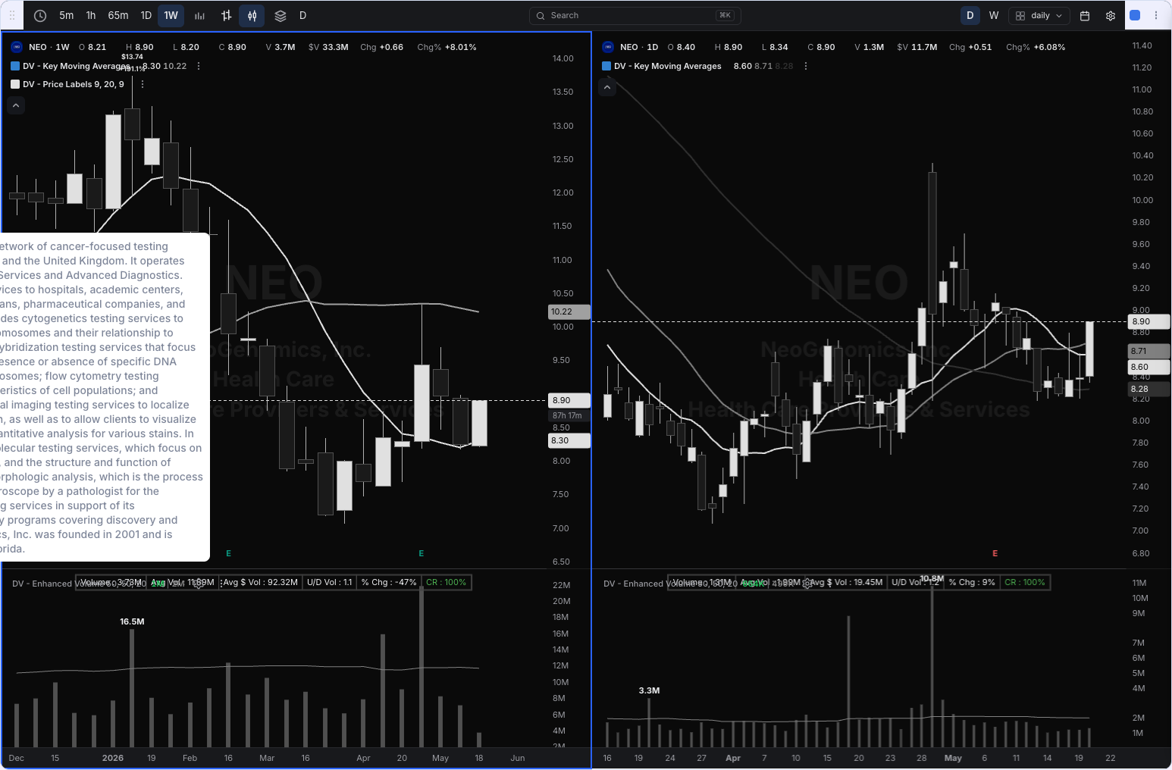The image size is (1172, 770).
Task: Click the 87h 17m countdown label
Action: click(x=569, y=415)
